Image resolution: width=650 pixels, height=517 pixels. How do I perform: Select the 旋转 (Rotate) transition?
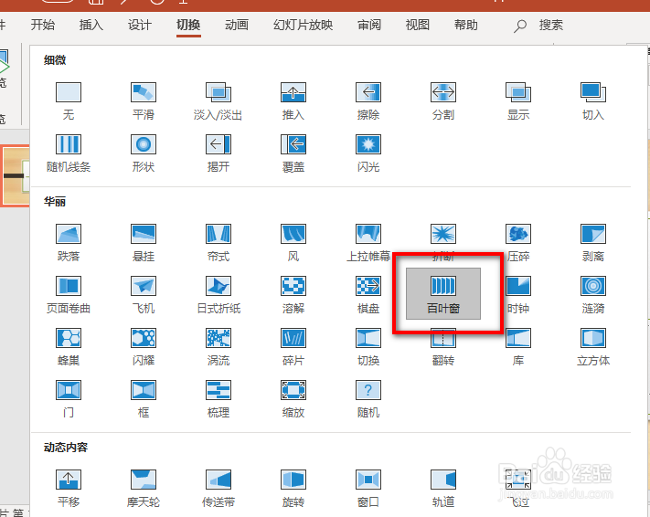click(x=293, y=489)
